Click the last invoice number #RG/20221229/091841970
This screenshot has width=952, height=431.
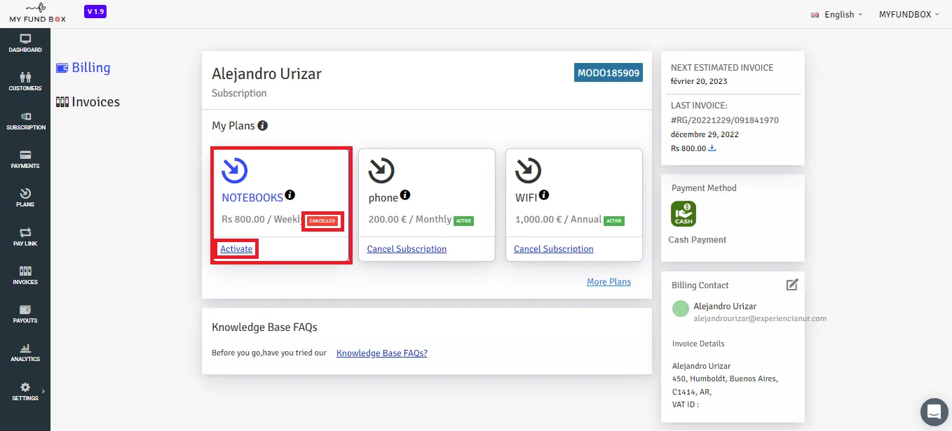tap(725, 120)
